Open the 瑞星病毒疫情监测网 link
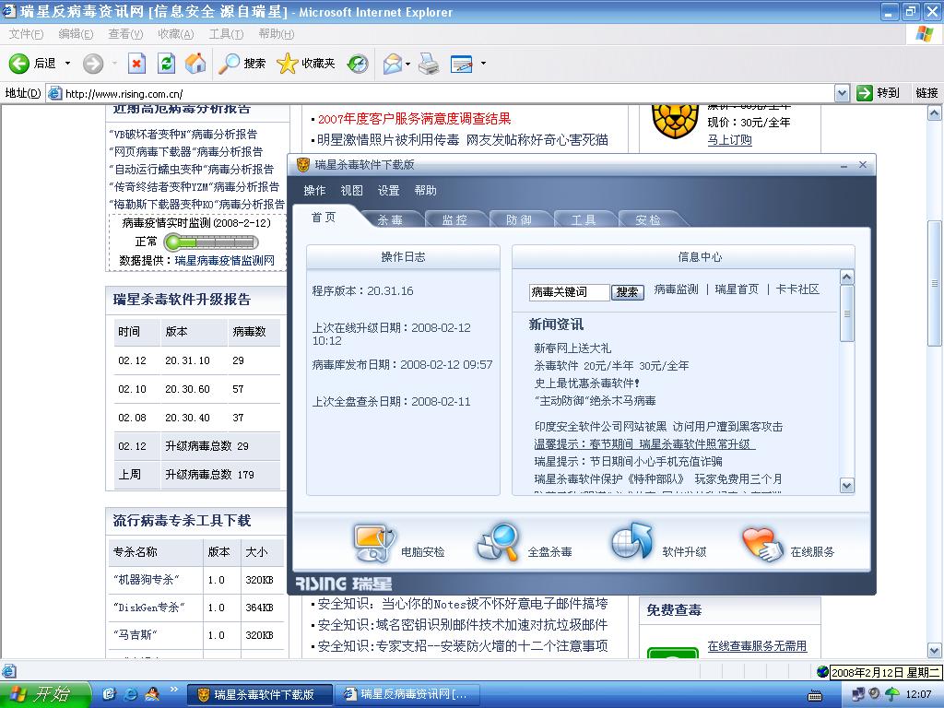944x708 pixels. (225, 261)
